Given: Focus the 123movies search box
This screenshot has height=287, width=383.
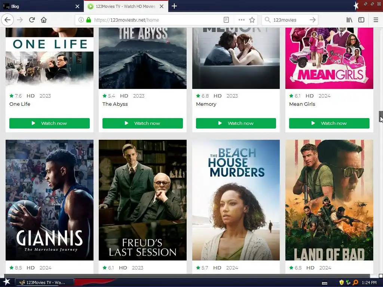Looking at the screenshot, I should [x=289, y=20].
